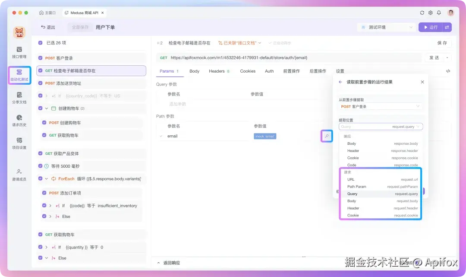Switch to the Auth tab
Viewport: 466px width, 277px height.
click(269, 71)
